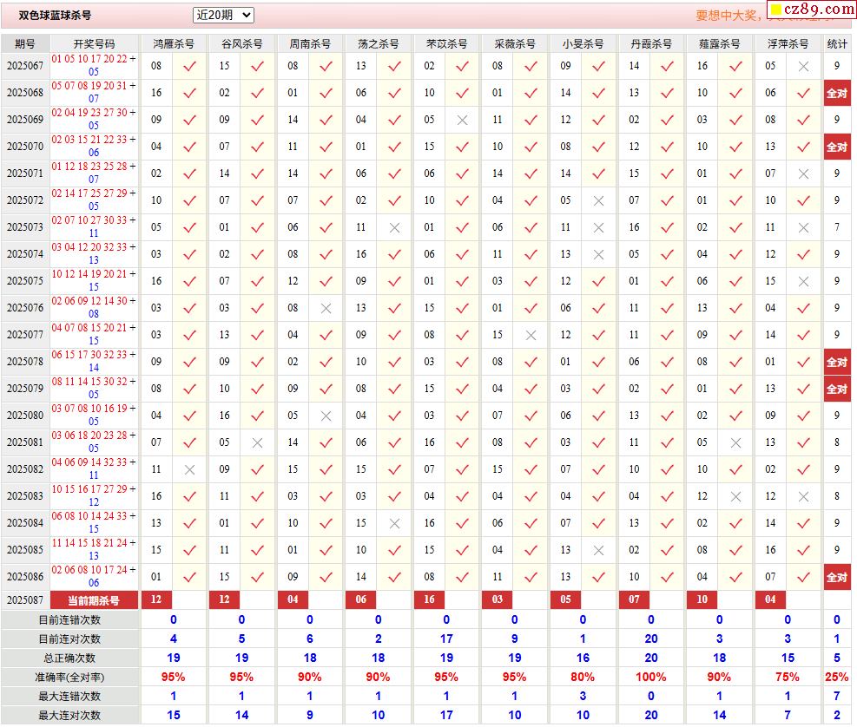
Task: Click the 75% accuracy value under 浮萍杀号
Action: (788, 678)
